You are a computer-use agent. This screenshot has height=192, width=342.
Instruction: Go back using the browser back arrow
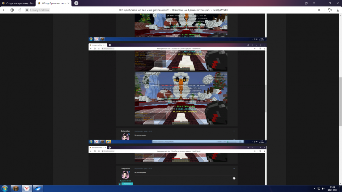(x=4, y=10)
